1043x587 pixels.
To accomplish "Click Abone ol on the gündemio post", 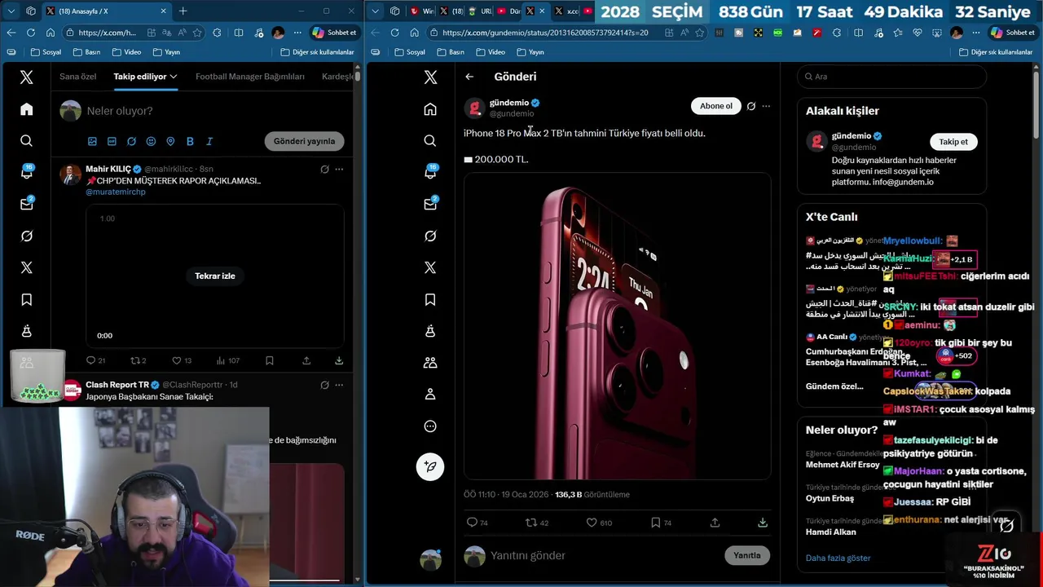I will [716, 106].
